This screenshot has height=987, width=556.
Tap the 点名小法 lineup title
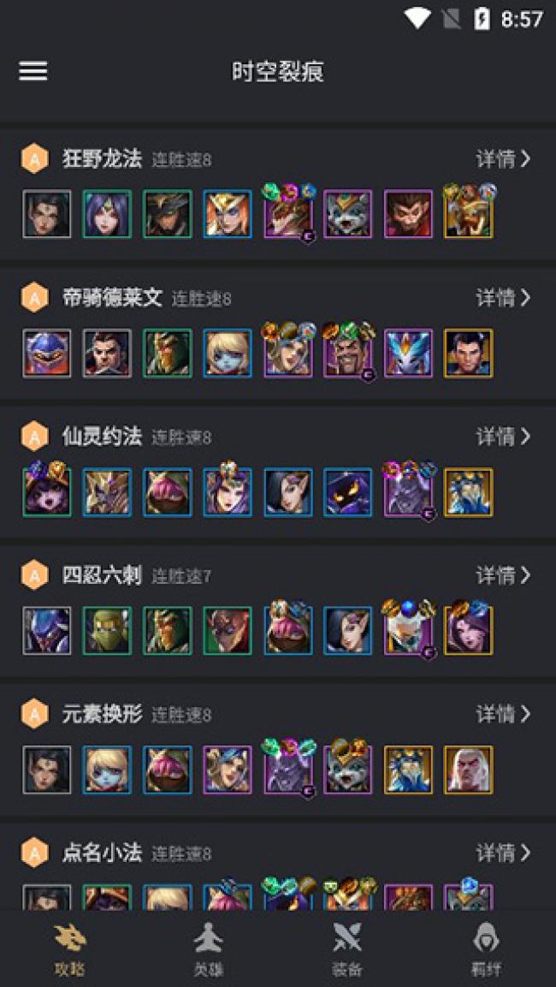coord(102,853)
